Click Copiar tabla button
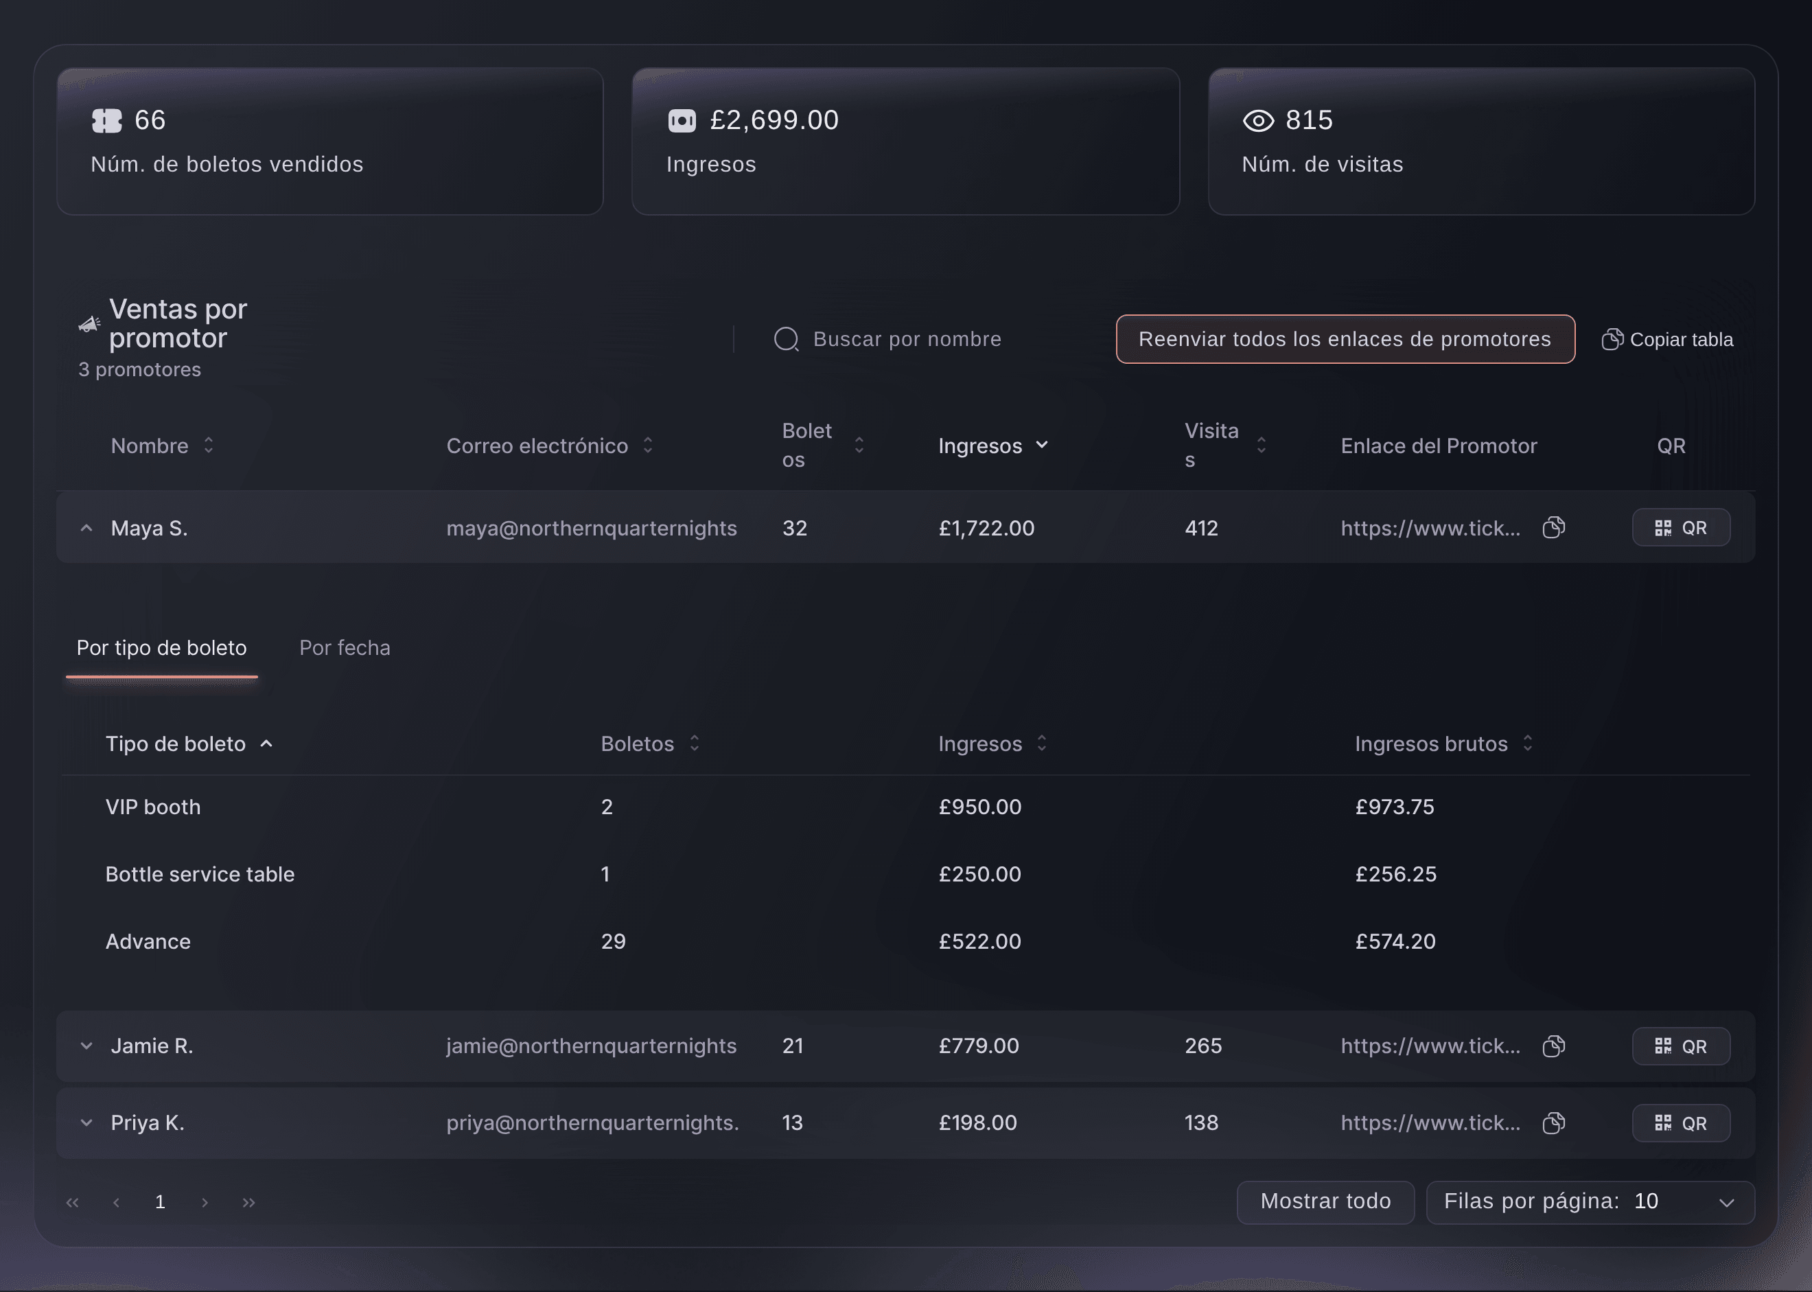The width and height of the screenshot is (1812, 1292). tap(1667, 340)
